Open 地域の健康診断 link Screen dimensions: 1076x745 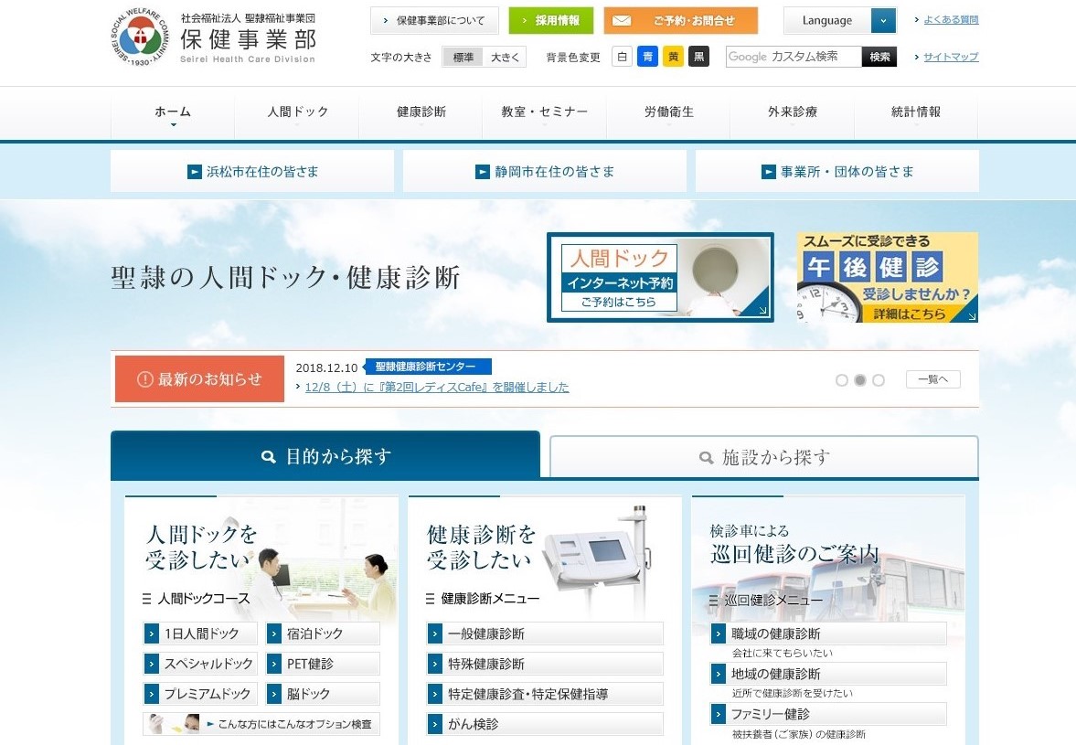click(x=828, y=674)
